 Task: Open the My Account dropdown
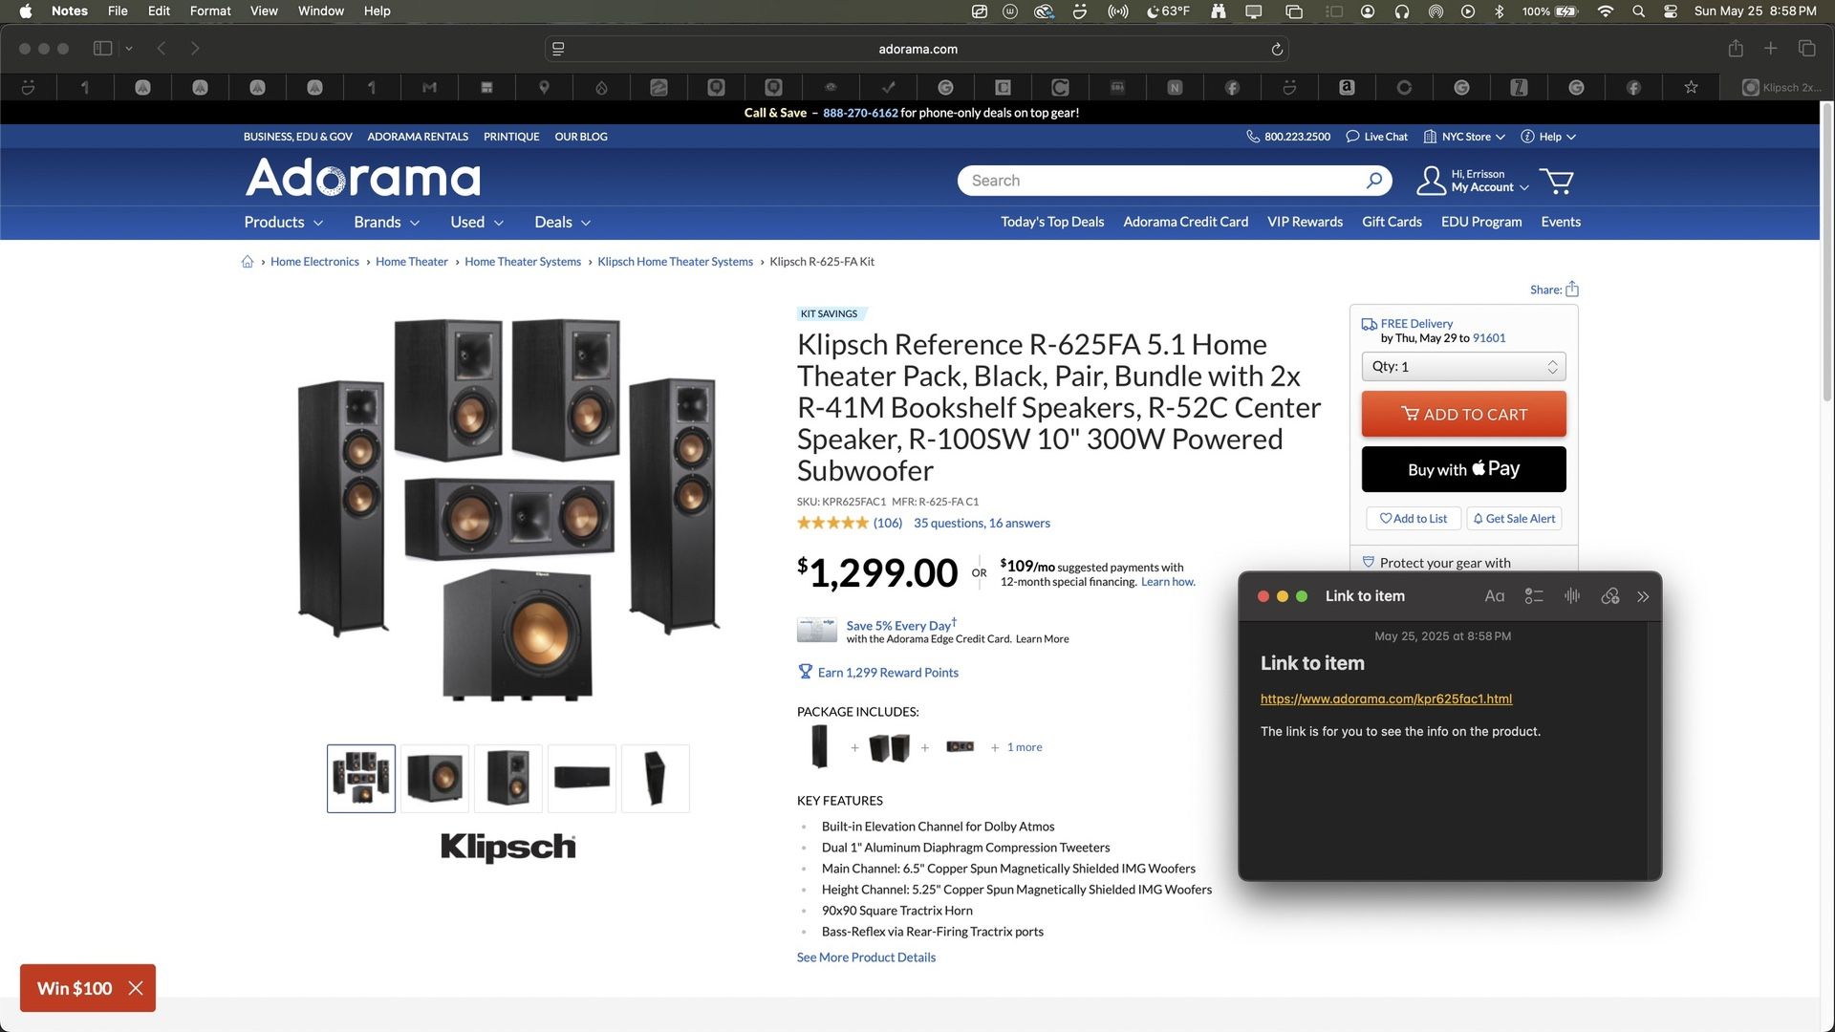coord(1473,181)
